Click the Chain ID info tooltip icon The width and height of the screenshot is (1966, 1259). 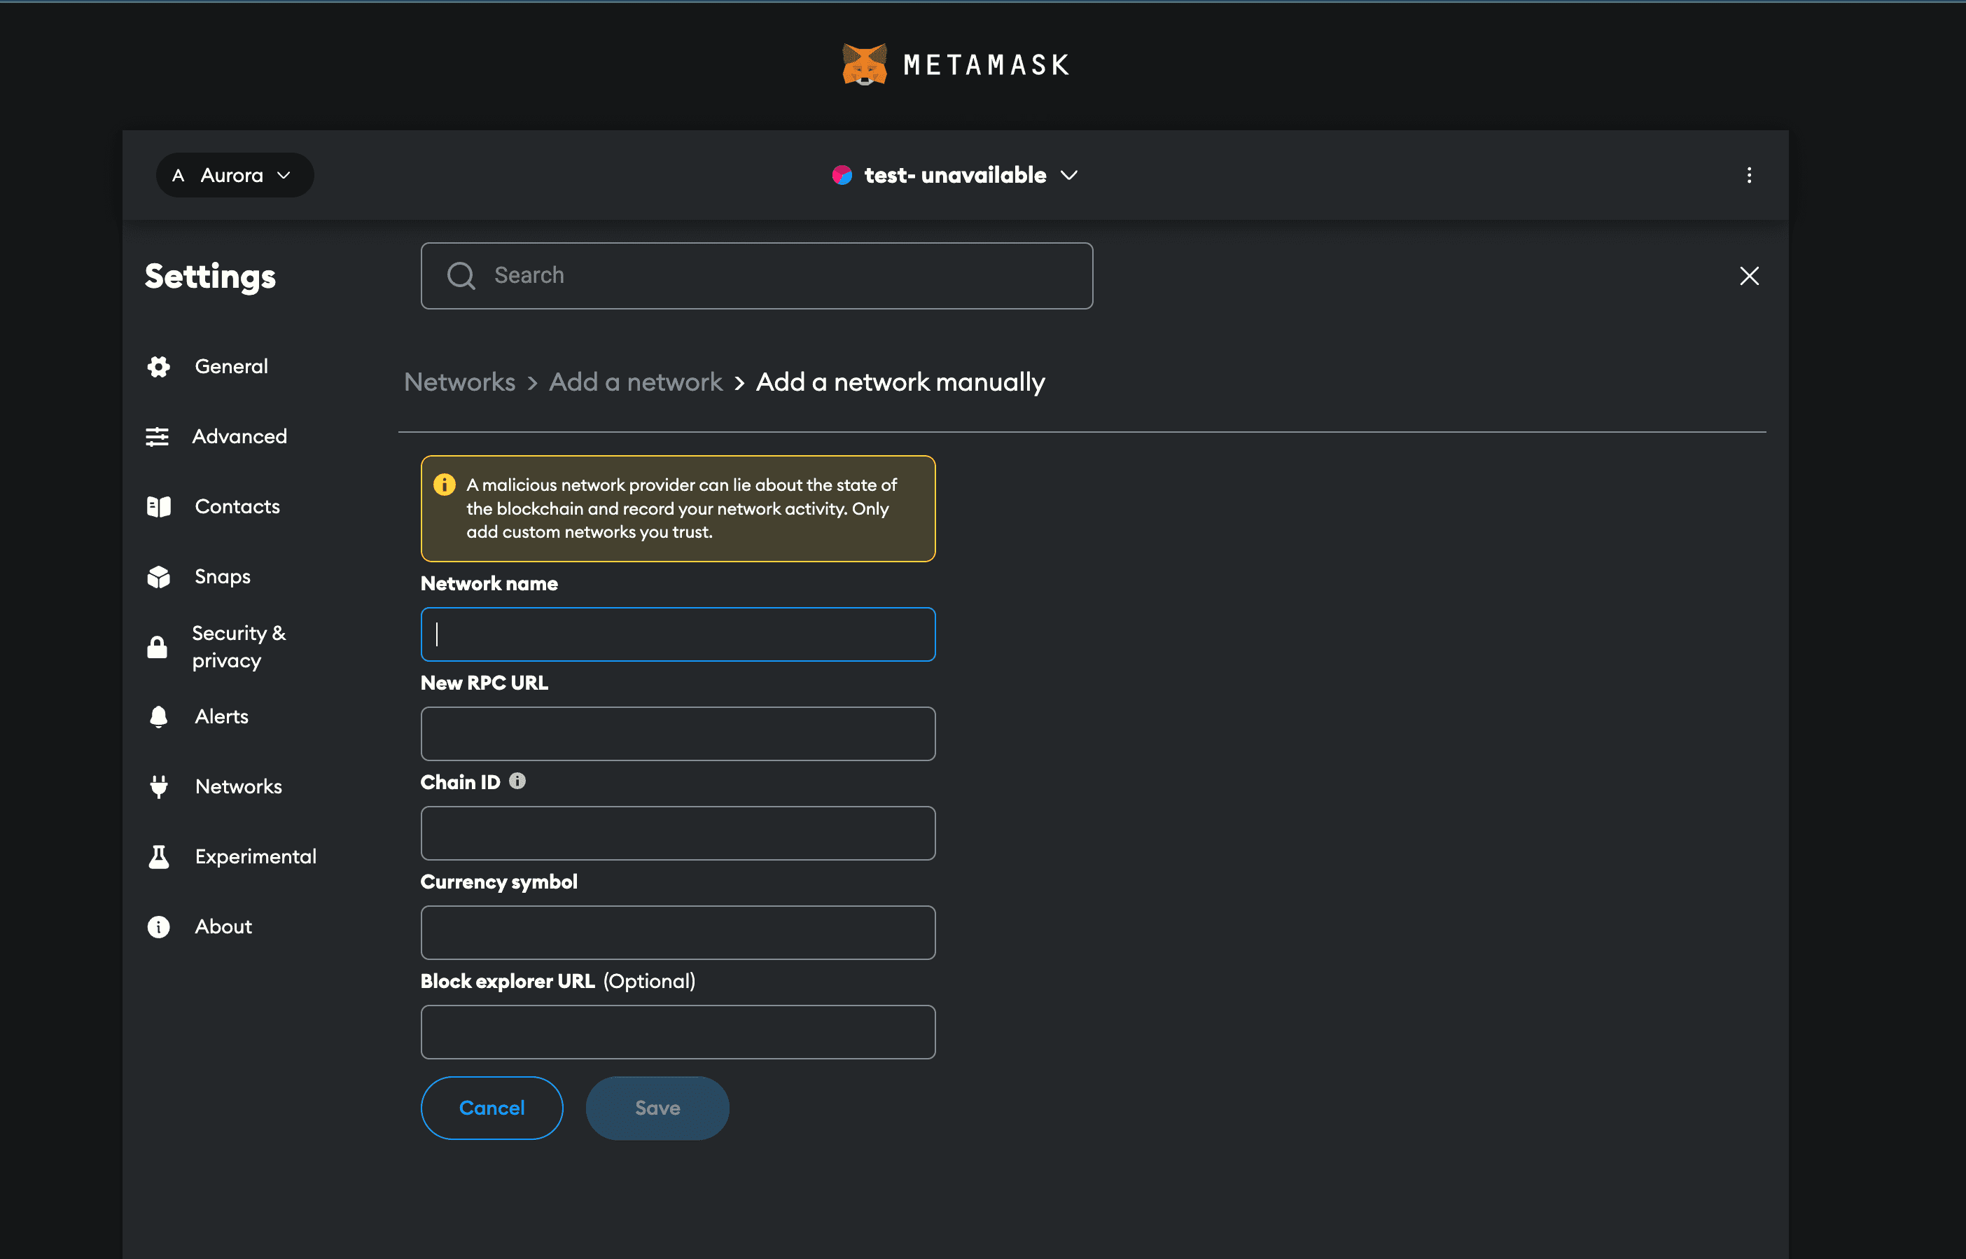[x=517, y=781]
